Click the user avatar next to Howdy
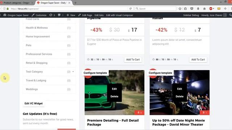 [x=225, y=15]
